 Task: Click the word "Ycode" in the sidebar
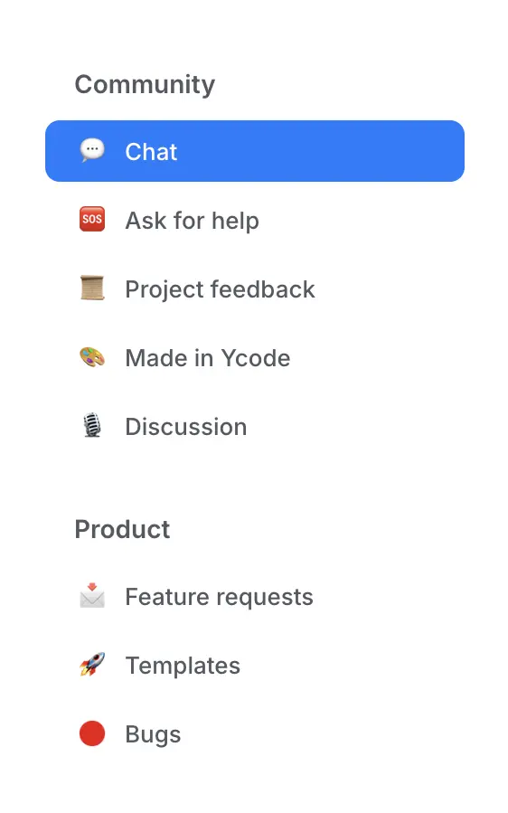256,358
